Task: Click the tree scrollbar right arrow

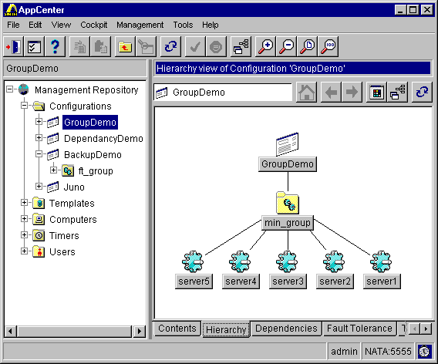Action: (x=140, y=332)
